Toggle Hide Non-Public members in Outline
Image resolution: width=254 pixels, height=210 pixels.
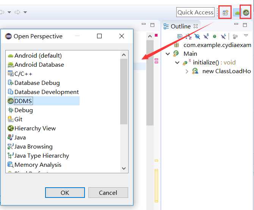tap(215, 36)
